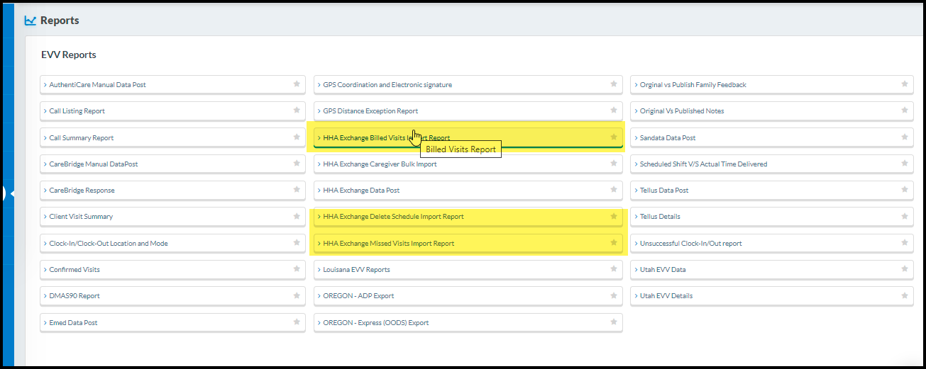Open HHA Exchange Delete Schedule Import Report

[393, 217]
